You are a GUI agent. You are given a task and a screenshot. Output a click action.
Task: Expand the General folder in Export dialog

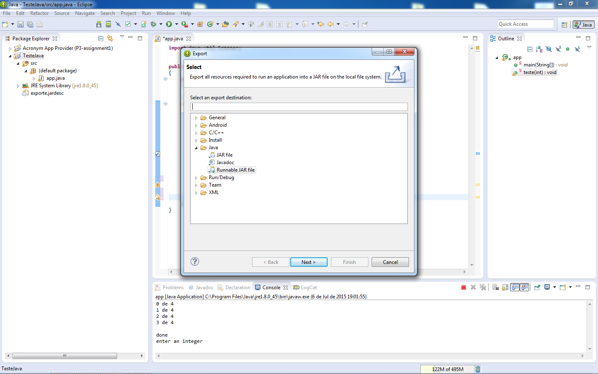pos(196,118)
